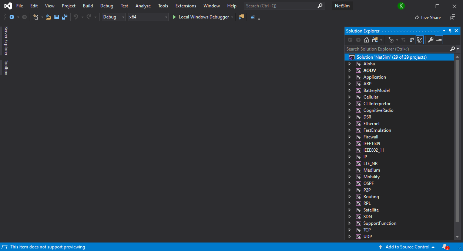Click the Properties wrench icon
Screen dimensions: 463x251
(430, 40)
